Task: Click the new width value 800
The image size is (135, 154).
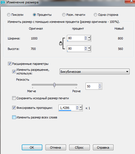Action: click(x=120, y=38)
